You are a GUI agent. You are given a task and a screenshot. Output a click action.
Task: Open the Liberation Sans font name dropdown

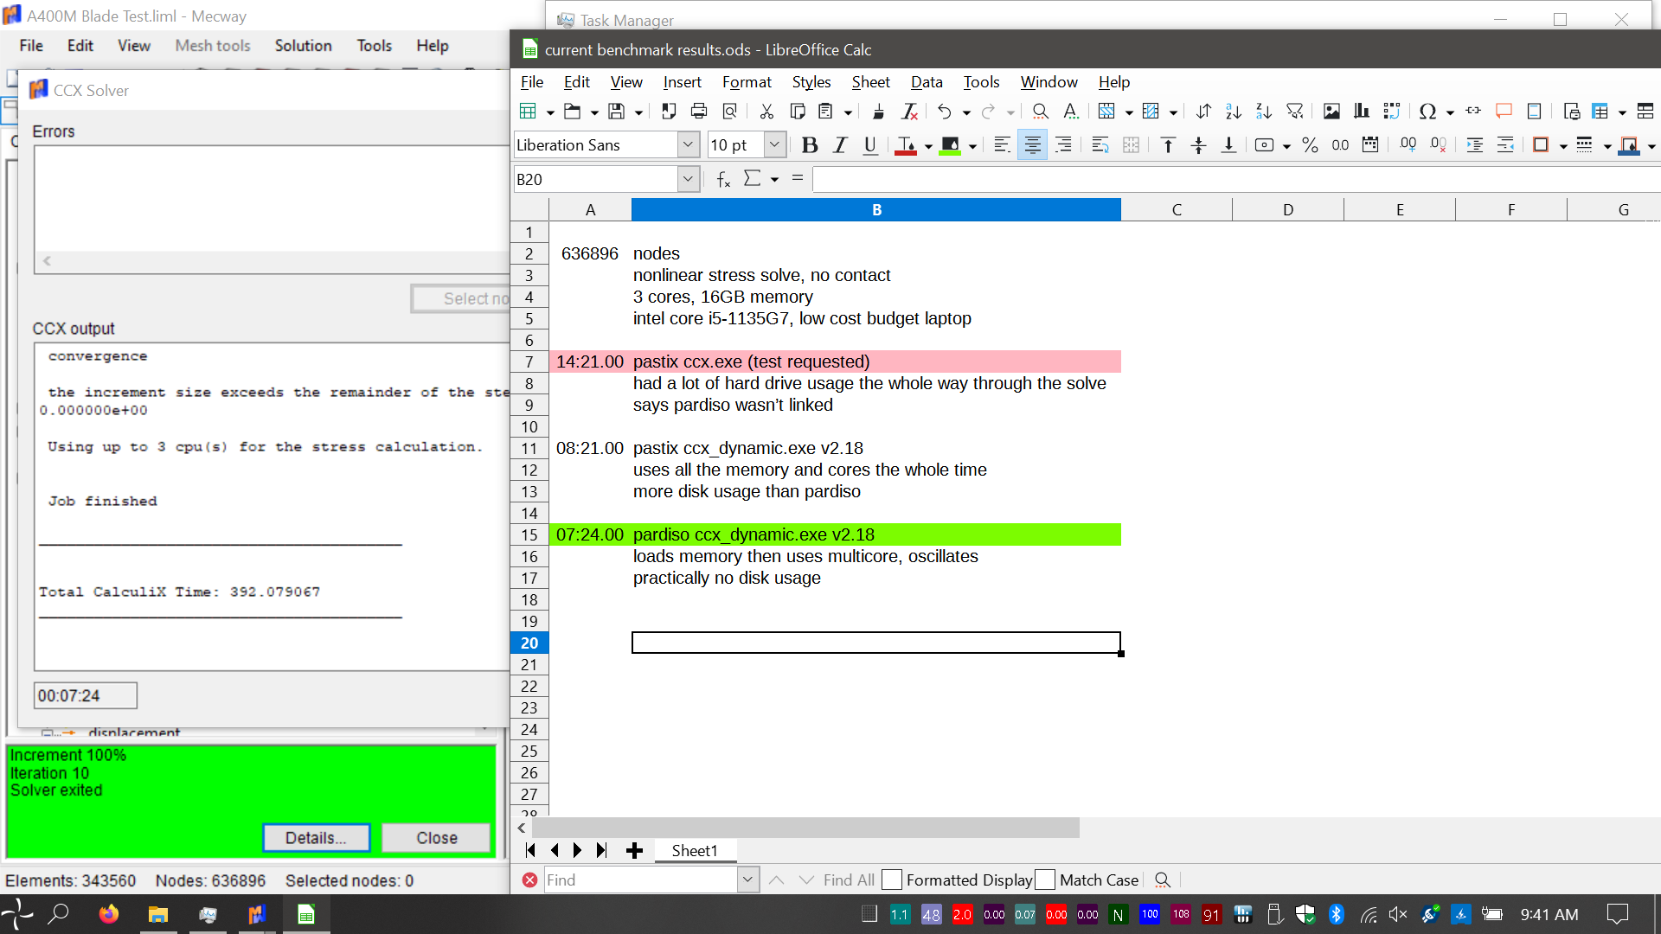688,145
